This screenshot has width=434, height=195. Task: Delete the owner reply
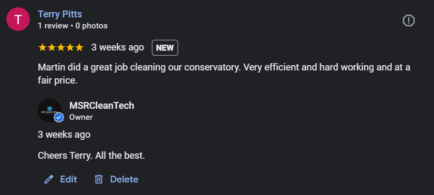click(x=117, y=179)
